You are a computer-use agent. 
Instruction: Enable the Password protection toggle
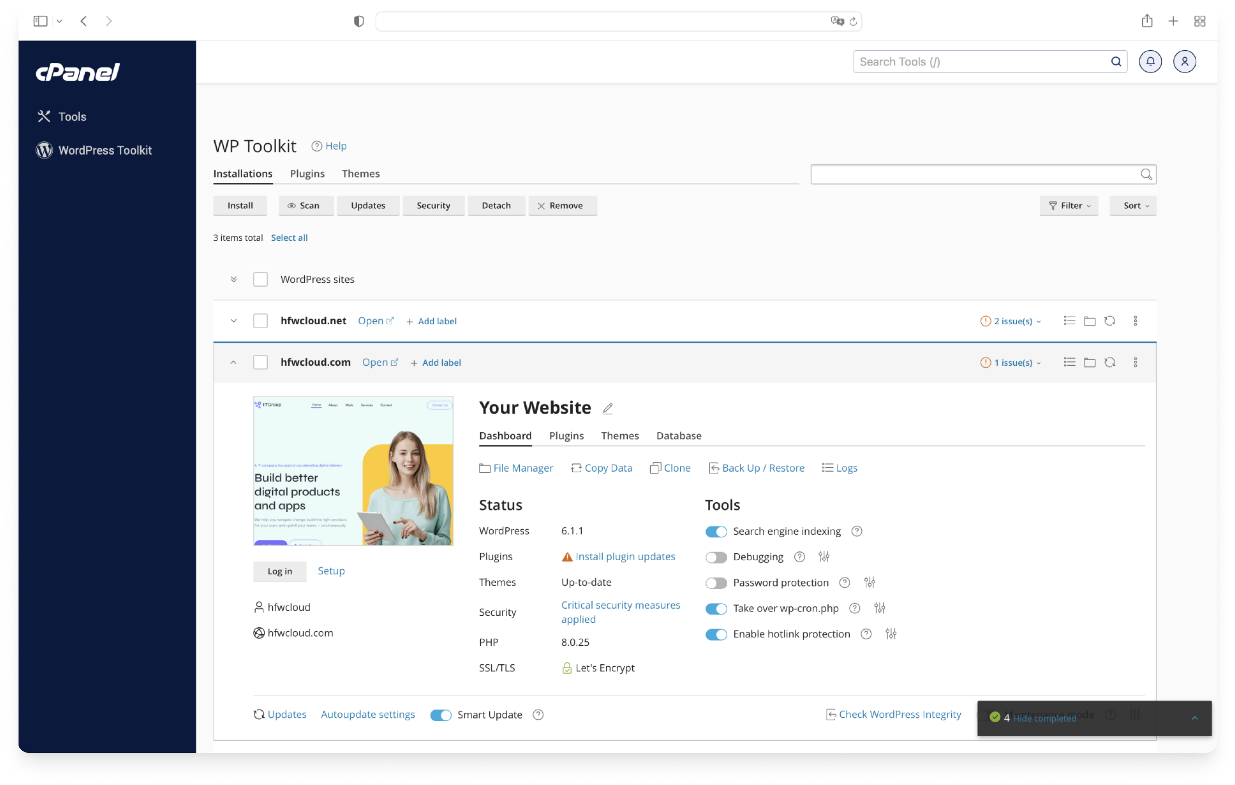pyautogui.click(x=716, y=583)
